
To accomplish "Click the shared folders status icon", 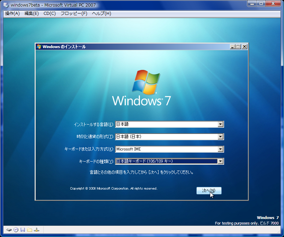I will 29,230.
